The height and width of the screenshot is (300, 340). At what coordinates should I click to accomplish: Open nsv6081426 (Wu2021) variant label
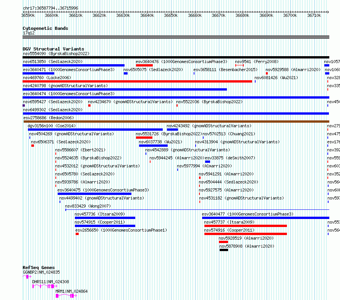[276, 78]
